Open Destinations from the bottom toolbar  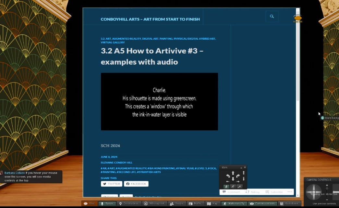coord(129,203)
